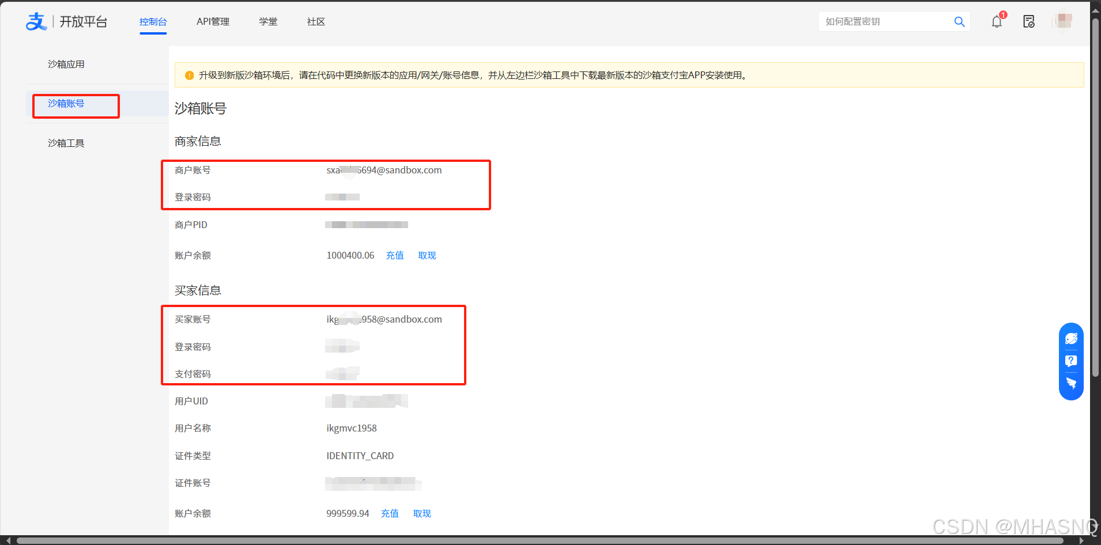
Task: Click the planet chat icon in floating bar
Action: (1071, 339)
